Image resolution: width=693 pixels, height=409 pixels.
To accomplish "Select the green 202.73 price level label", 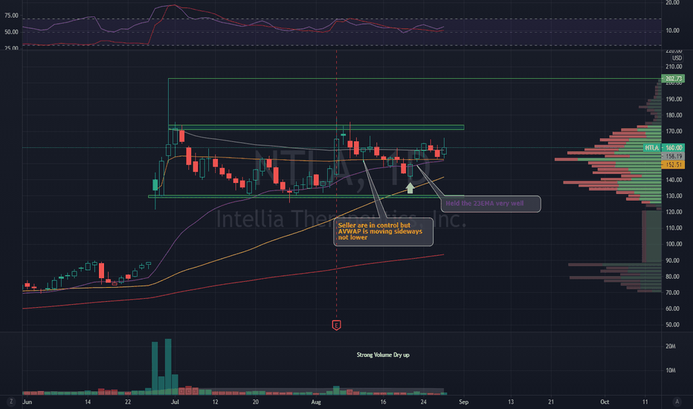I will tap(673, 78).
